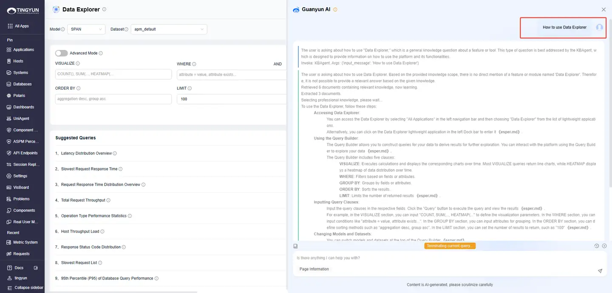Click the knowledge book icon in chat panel

(295, 246)
